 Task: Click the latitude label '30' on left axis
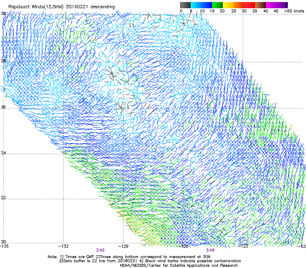(x=3, y=14)
